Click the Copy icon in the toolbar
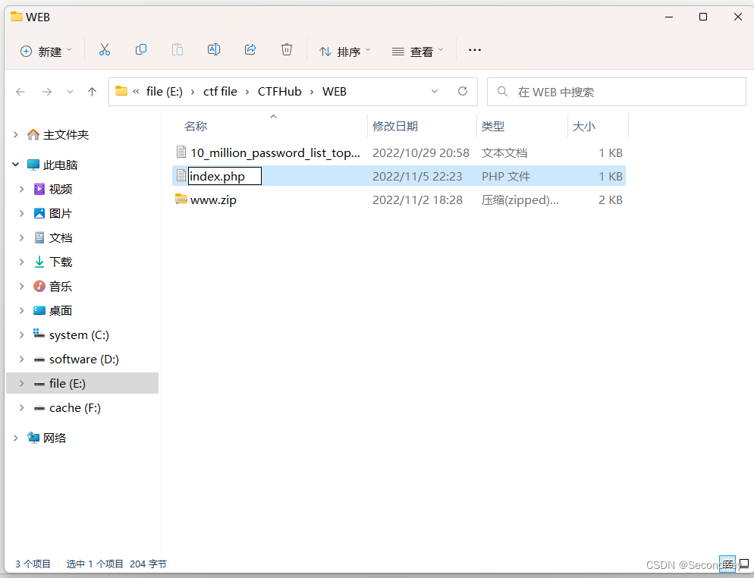This screenshot has height=578, width=754. [x=141, y=49]
